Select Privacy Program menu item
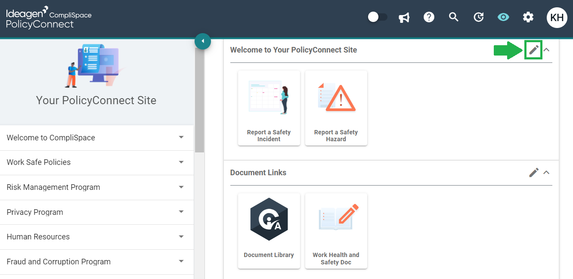 coord(97,212)
